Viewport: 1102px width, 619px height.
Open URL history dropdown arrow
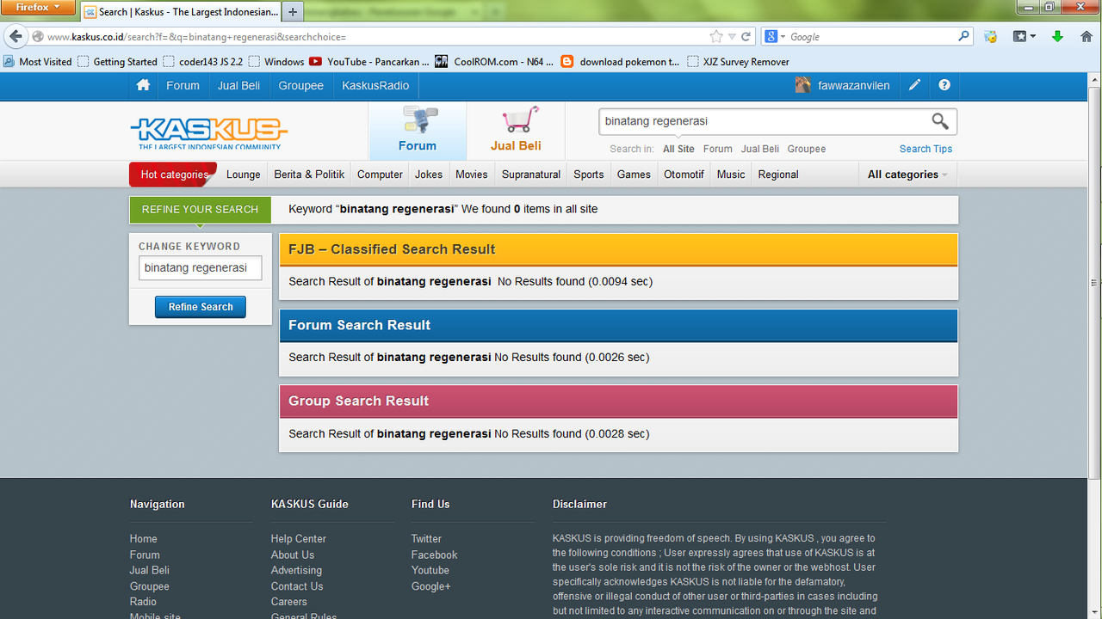(x=732, y=37)
